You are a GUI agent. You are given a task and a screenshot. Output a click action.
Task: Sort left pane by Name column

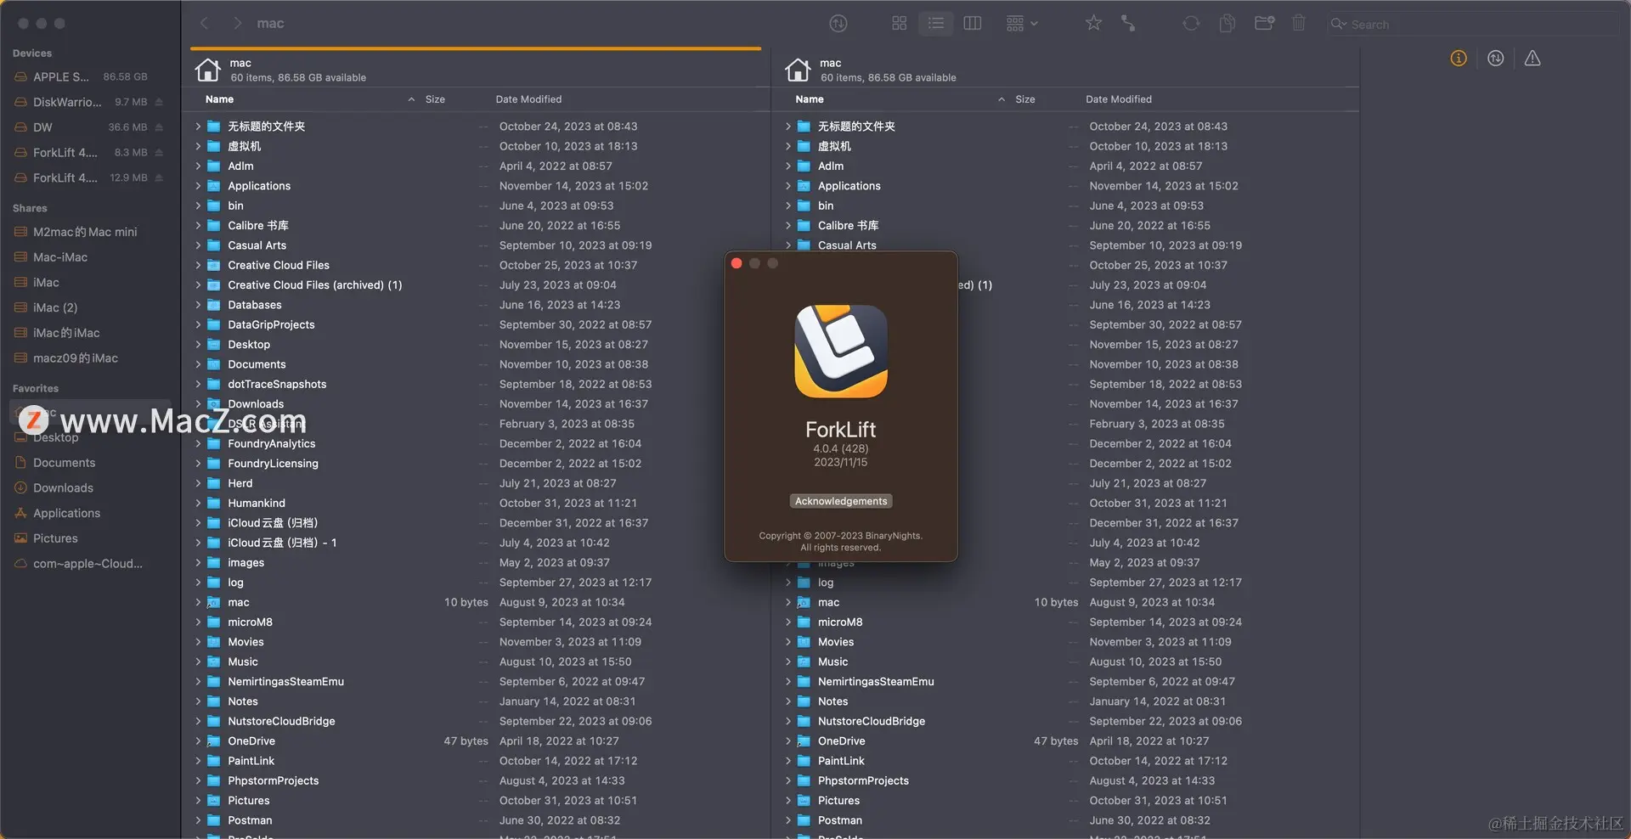(x=219, y=99)
